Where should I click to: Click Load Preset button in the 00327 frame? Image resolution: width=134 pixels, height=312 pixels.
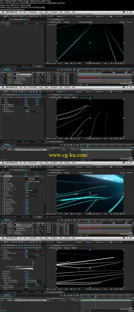[x=31, y=178]
